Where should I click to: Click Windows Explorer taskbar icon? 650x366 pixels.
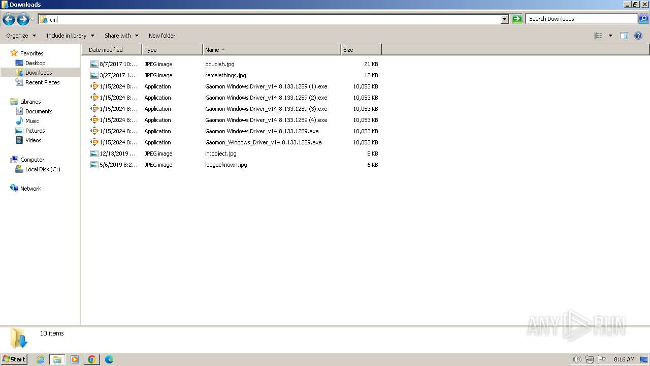click(x=57, y=359)
